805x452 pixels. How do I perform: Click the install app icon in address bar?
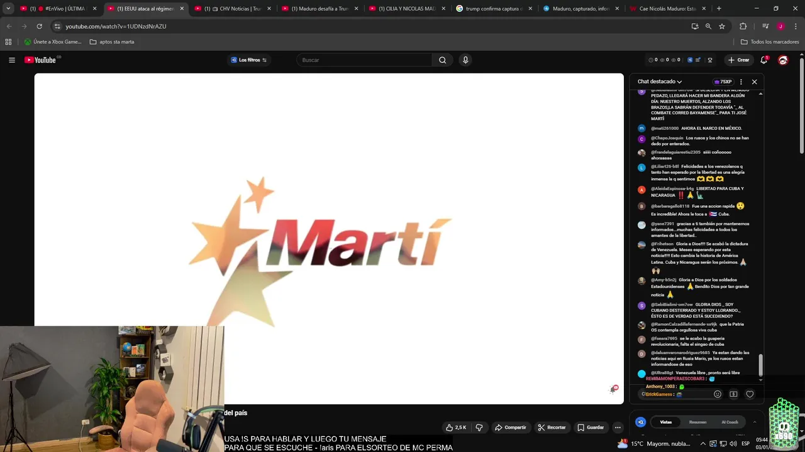695,26
